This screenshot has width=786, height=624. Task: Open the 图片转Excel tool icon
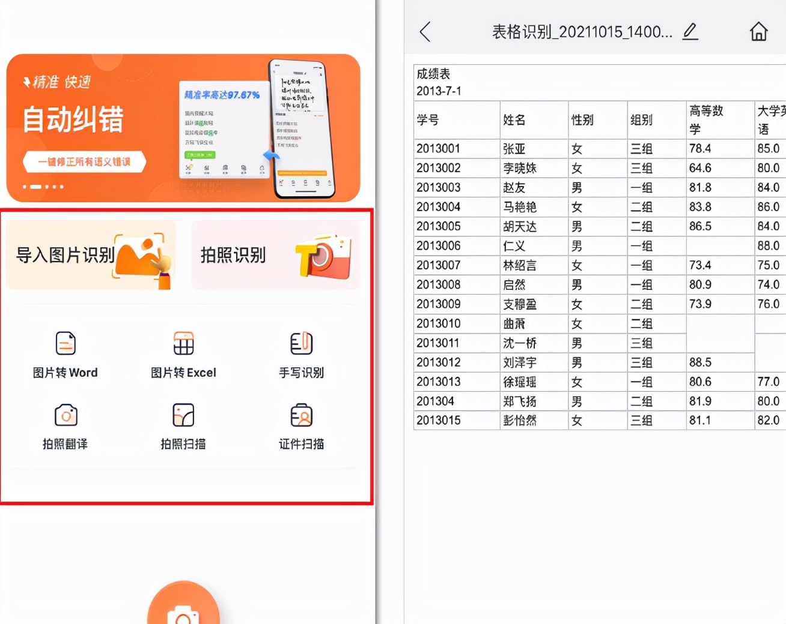tap(183, 343)
